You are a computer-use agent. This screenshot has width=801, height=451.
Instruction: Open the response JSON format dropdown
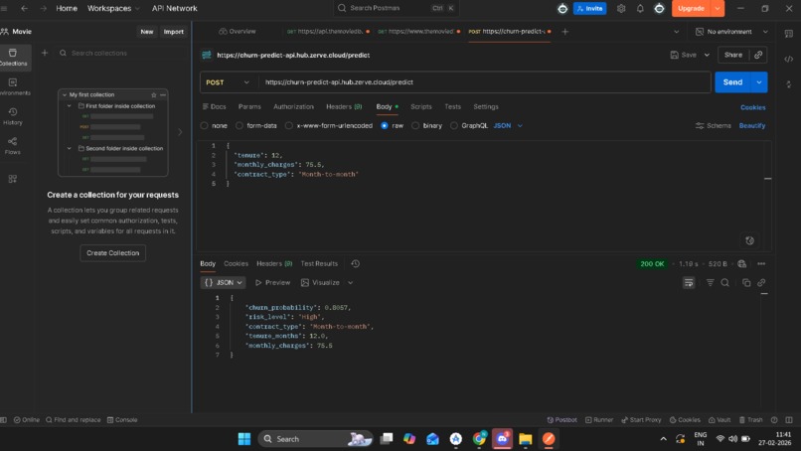click(223, 282)
